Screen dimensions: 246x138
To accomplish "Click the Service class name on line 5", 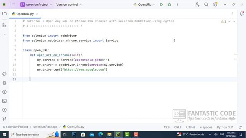I will pos(112,41).
